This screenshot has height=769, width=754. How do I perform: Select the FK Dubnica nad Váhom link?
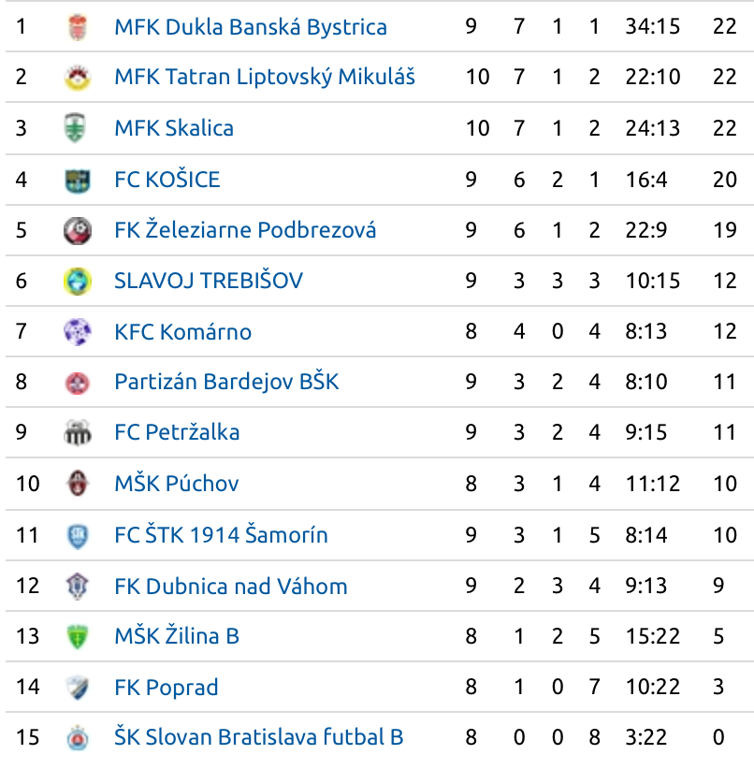[230, 586]
